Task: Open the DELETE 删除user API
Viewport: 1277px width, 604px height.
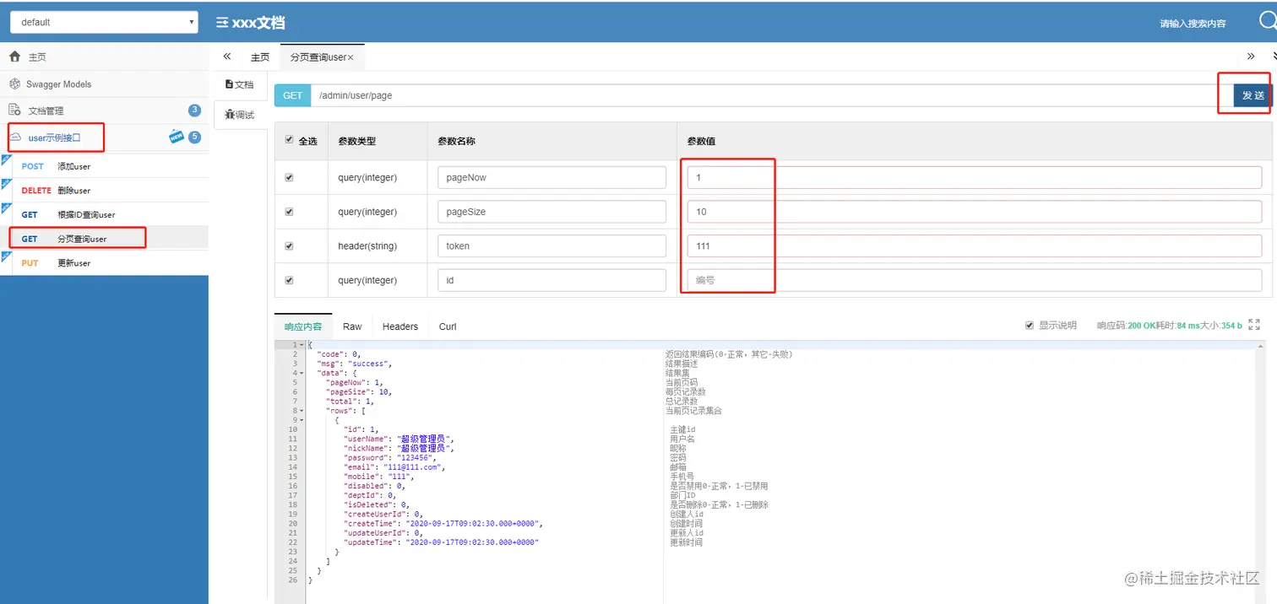Action: tap(104, 191)
